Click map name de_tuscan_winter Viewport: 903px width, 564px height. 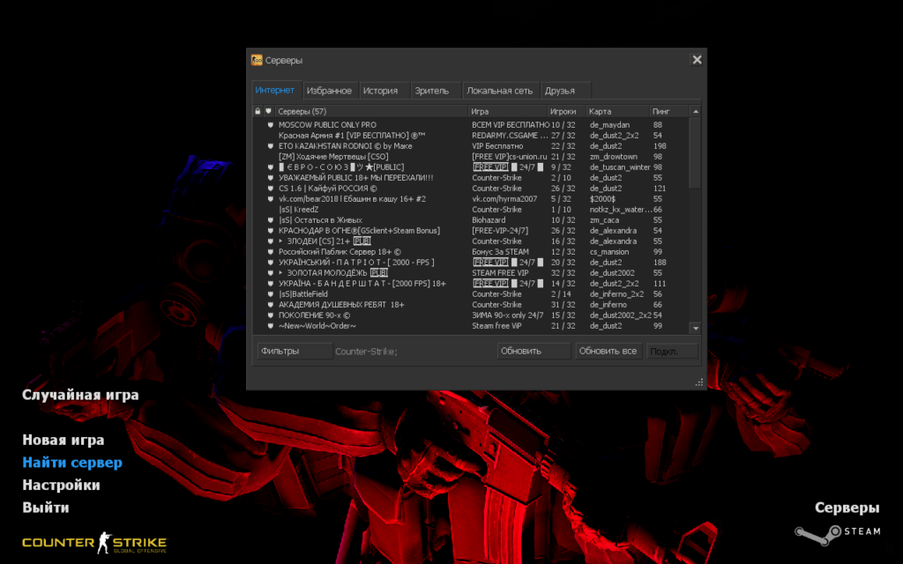click(620, 167)
